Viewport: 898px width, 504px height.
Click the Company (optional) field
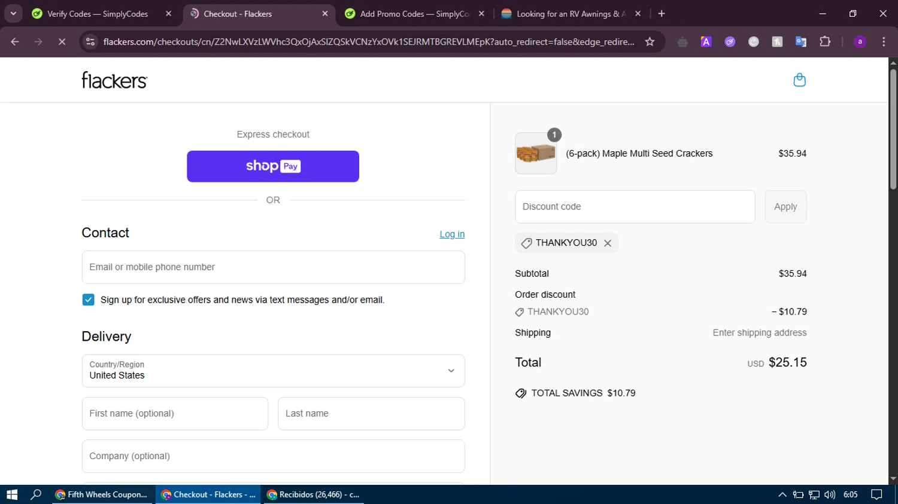click(273, 456)
